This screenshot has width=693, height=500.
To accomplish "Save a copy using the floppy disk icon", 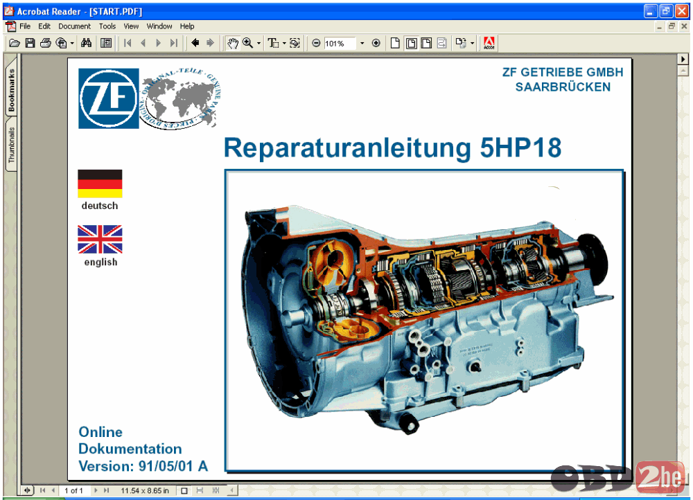I will tap(30, 44).
